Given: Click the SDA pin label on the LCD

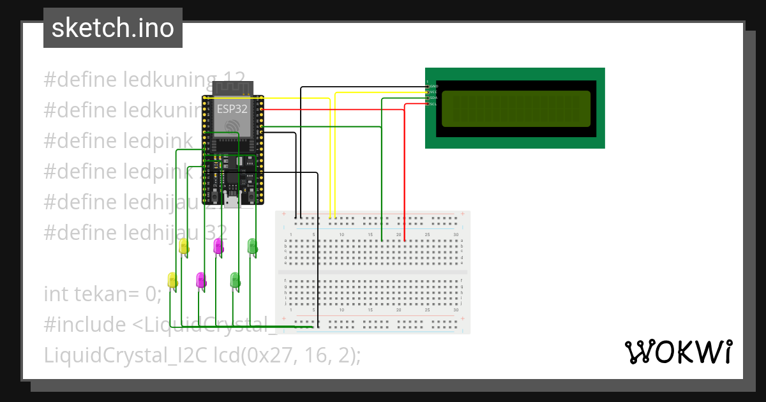Looking at the screenshot, I should coord(434,98).
